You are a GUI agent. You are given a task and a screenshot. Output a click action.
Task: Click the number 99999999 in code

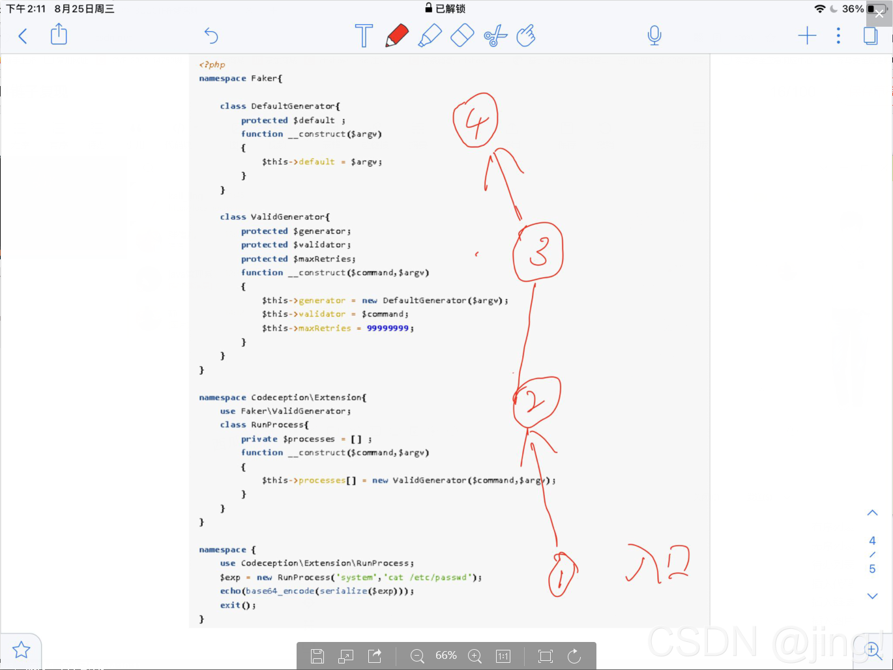coord(388,328)
